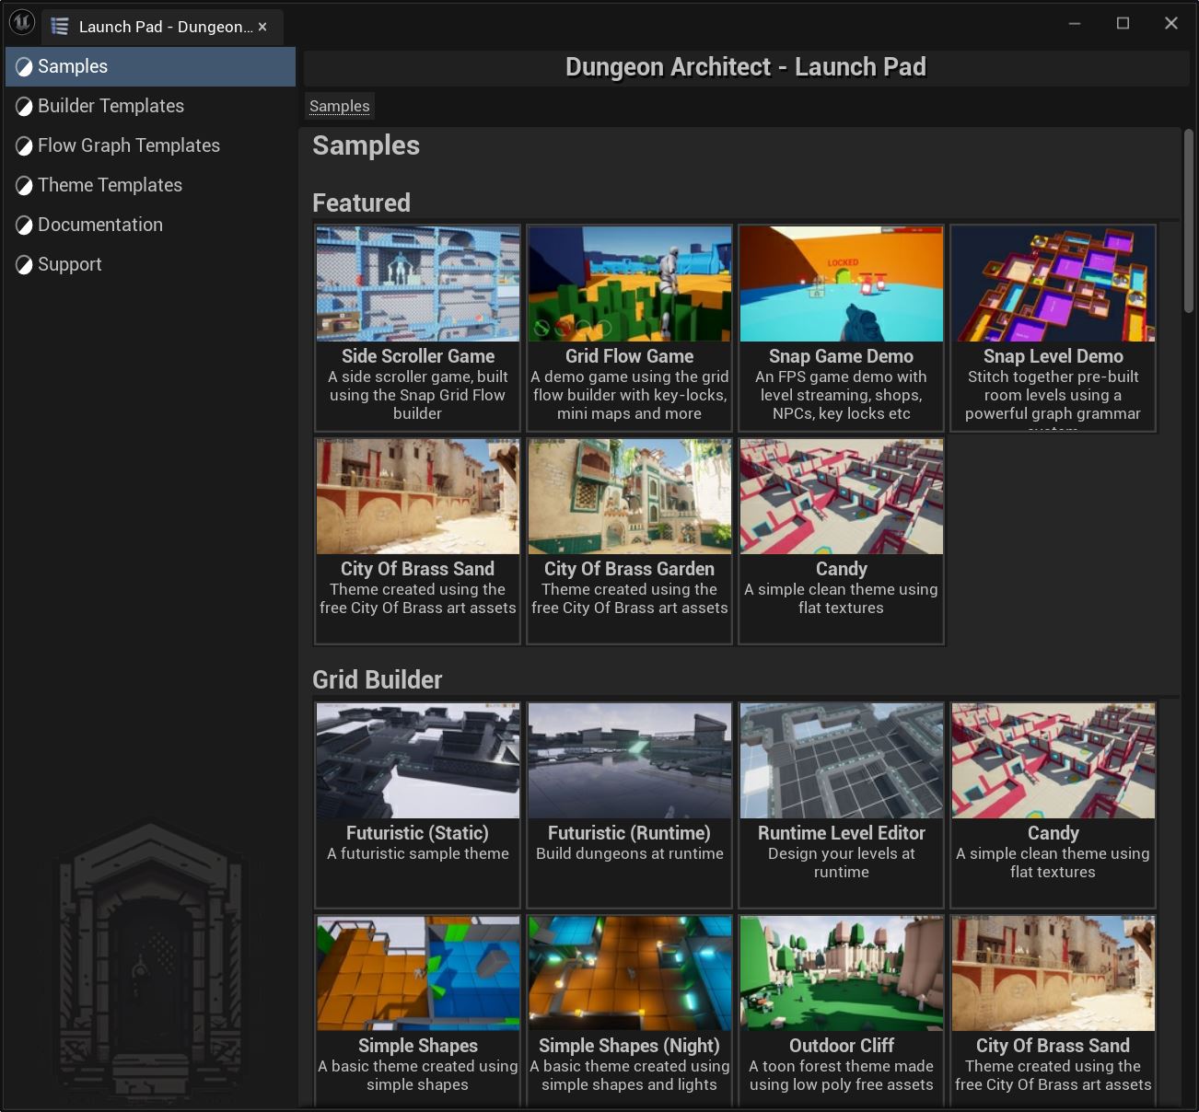Open Featured City Of Brass Sand thumbnail

tap(418, 496)
